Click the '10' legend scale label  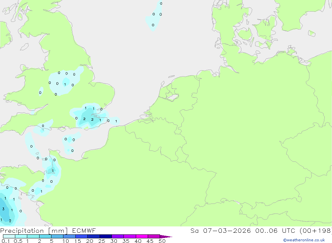66,241
